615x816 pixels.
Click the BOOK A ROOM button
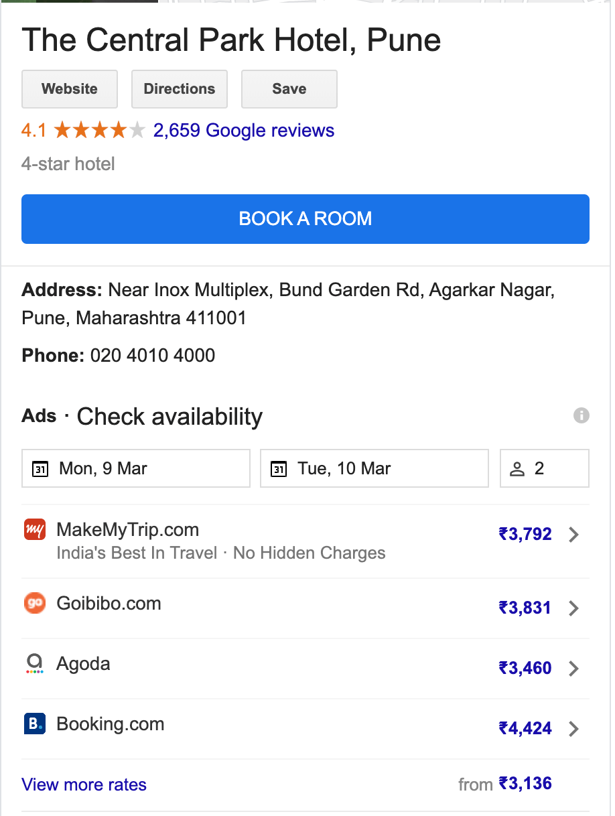[x=305, y=219]
